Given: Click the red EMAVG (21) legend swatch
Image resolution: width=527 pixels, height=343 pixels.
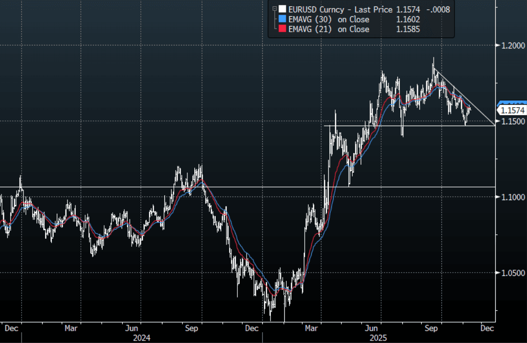Looking at the screenshot, I should point(282,29).
